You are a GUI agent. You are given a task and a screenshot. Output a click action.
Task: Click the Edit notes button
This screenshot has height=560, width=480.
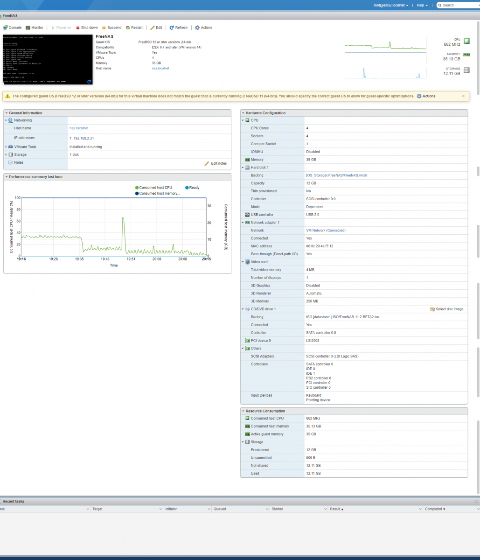click(x=216, y=163)
